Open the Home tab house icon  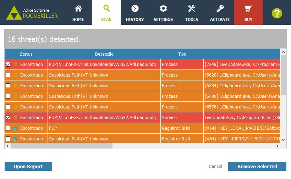pyautogui.click(x=78, y=9)
